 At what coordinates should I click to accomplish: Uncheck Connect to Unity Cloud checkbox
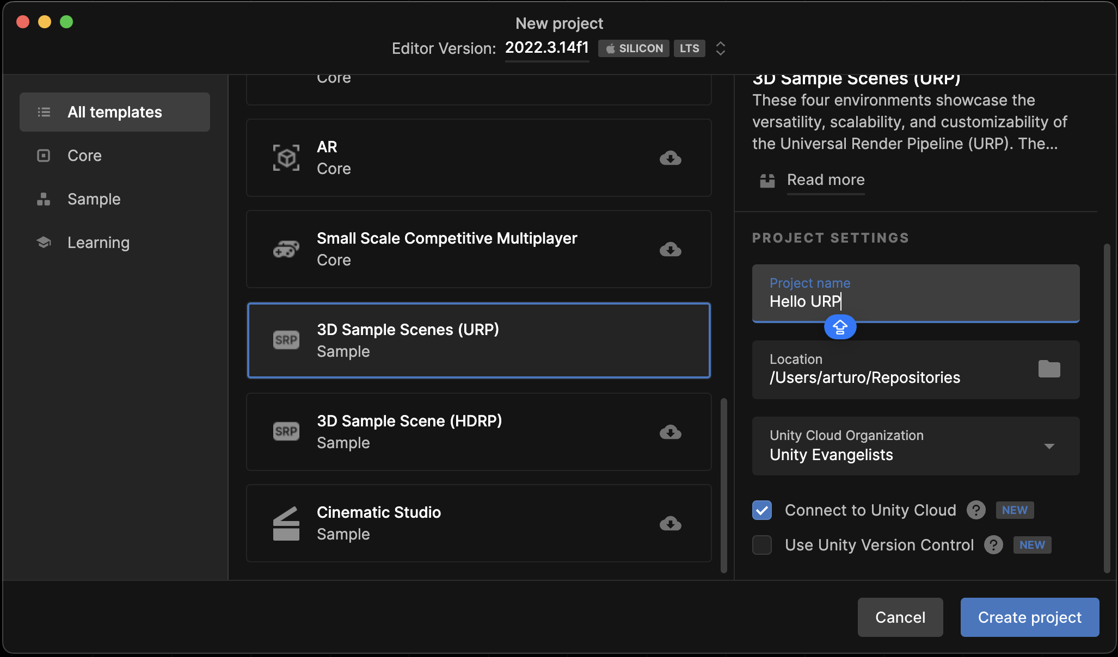[762, 510]
